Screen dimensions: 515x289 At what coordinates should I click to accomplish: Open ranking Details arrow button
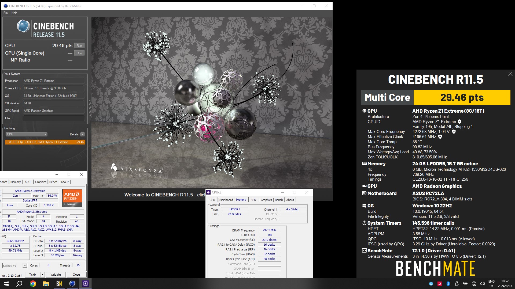(83, 134)
